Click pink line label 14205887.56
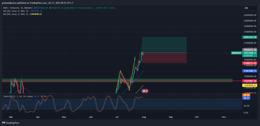Image resolution: width=260 pixels, height=126 pixels. (250, 81)
